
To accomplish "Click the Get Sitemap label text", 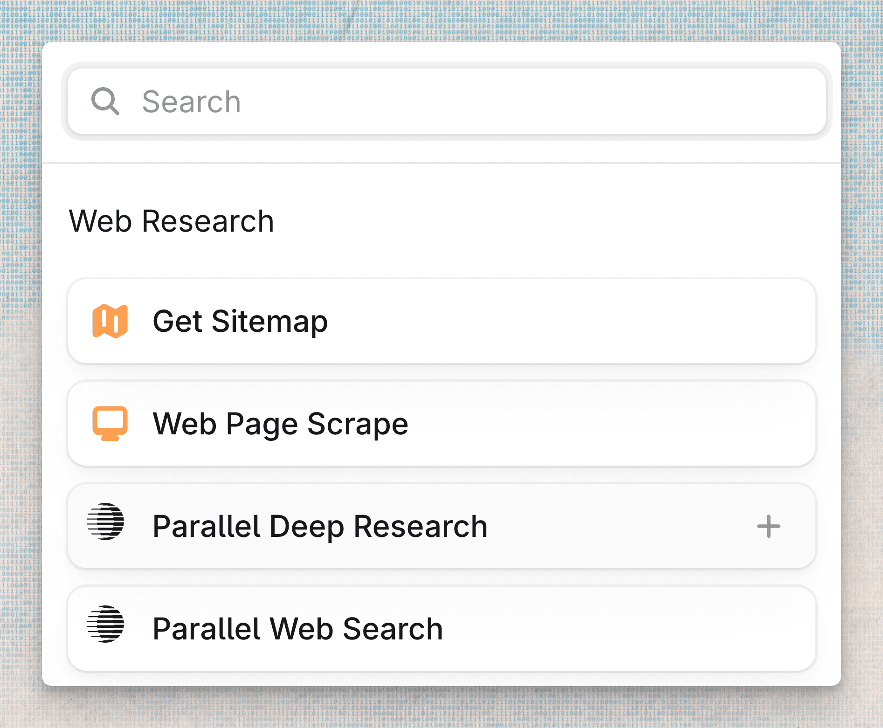I will pos(241,322).
